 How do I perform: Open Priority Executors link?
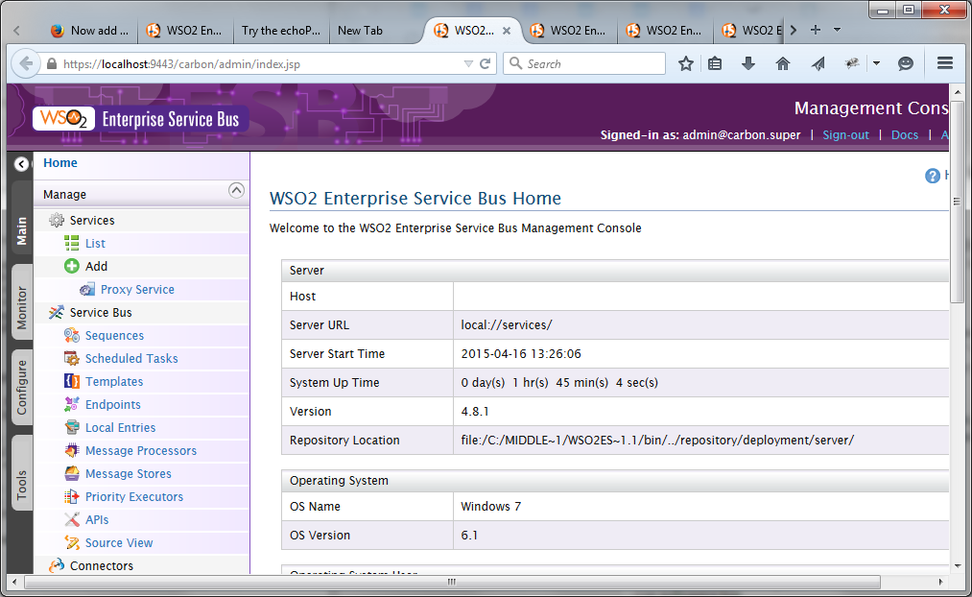click(134, 496)
